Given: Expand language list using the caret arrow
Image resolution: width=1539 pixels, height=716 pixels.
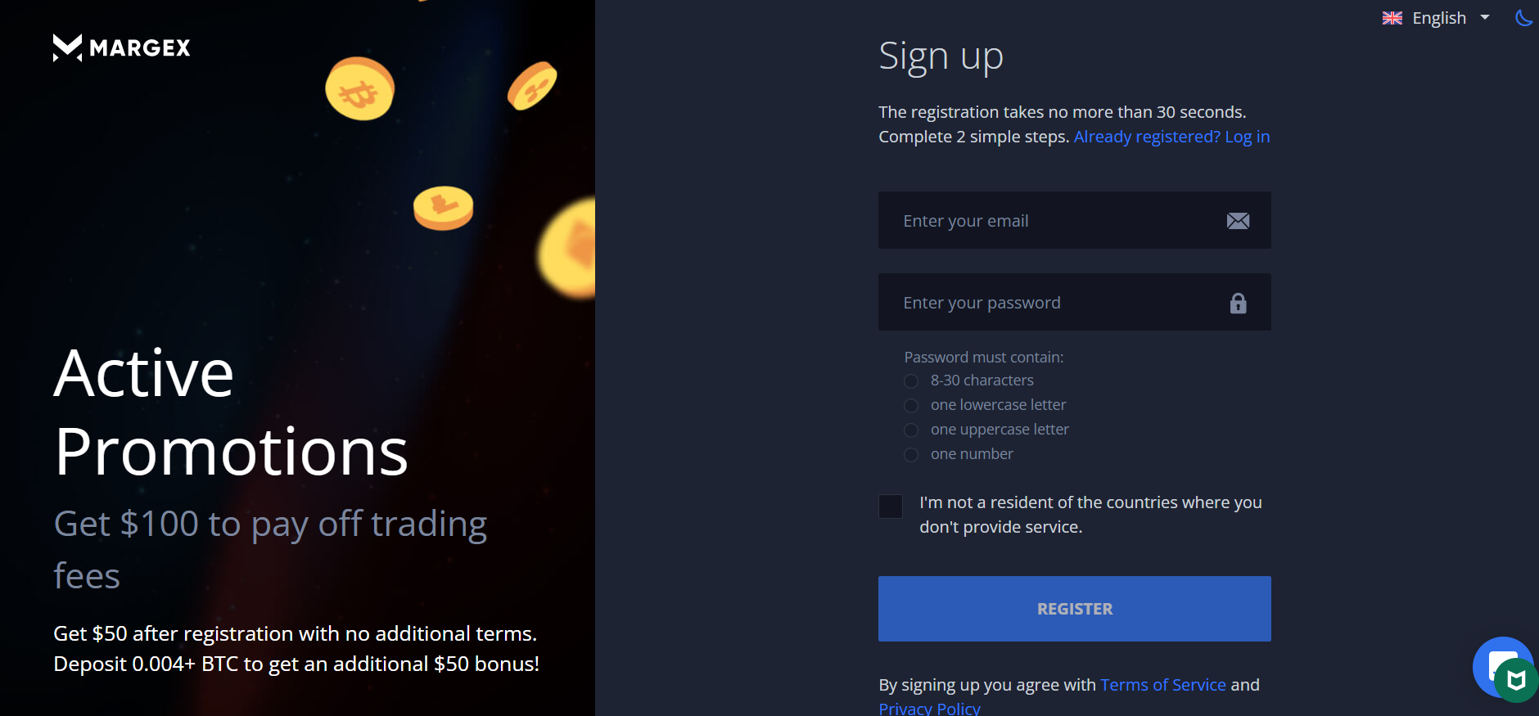Looking at the screenshot, I should [1484, 17].
